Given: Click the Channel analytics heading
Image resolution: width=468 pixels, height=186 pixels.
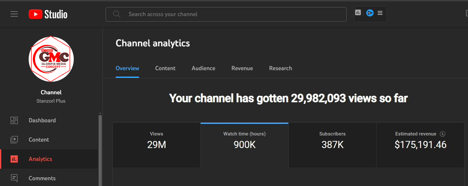Looking at the screenshot, I should point(153,43).
